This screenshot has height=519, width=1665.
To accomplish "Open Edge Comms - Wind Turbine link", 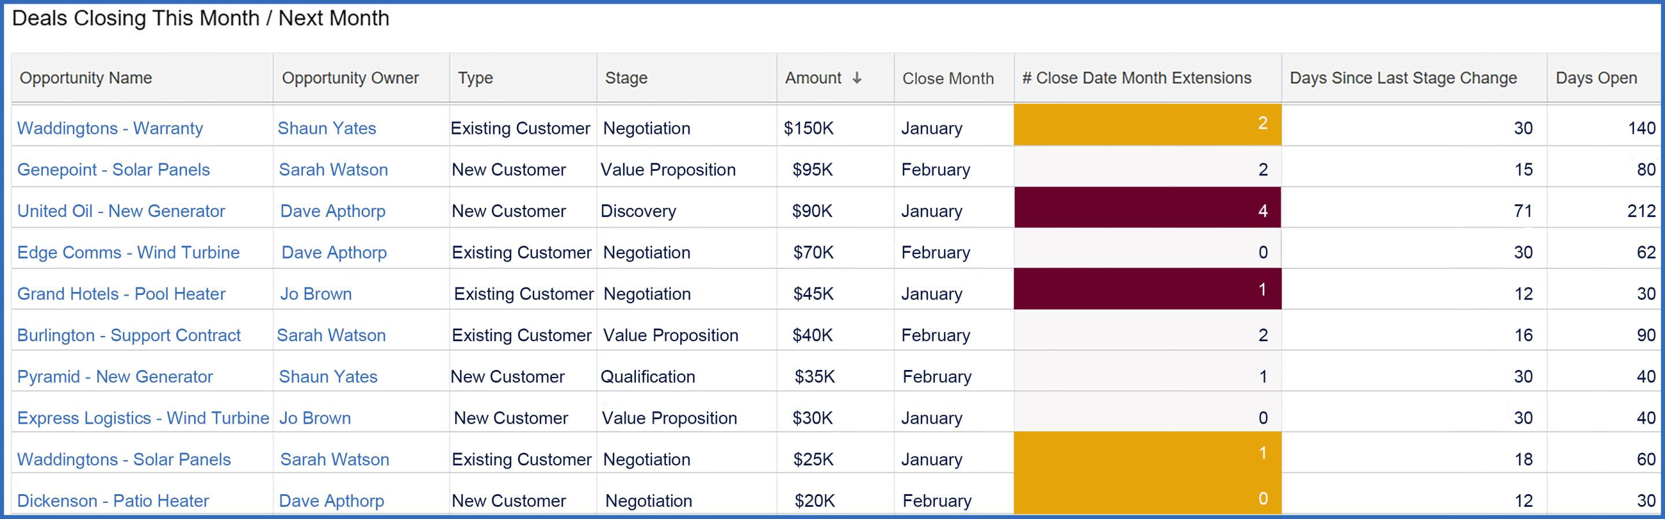I will (128, 252).
